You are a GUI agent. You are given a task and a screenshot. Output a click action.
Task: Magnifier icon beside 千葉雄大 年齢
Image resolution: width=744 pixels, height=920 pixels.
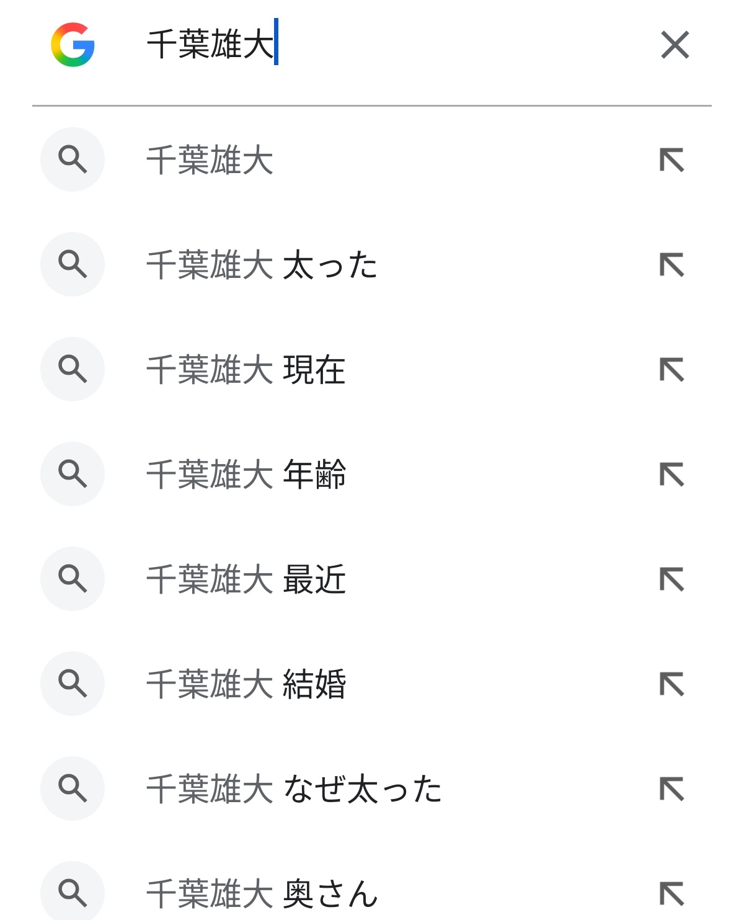point(73,474)
